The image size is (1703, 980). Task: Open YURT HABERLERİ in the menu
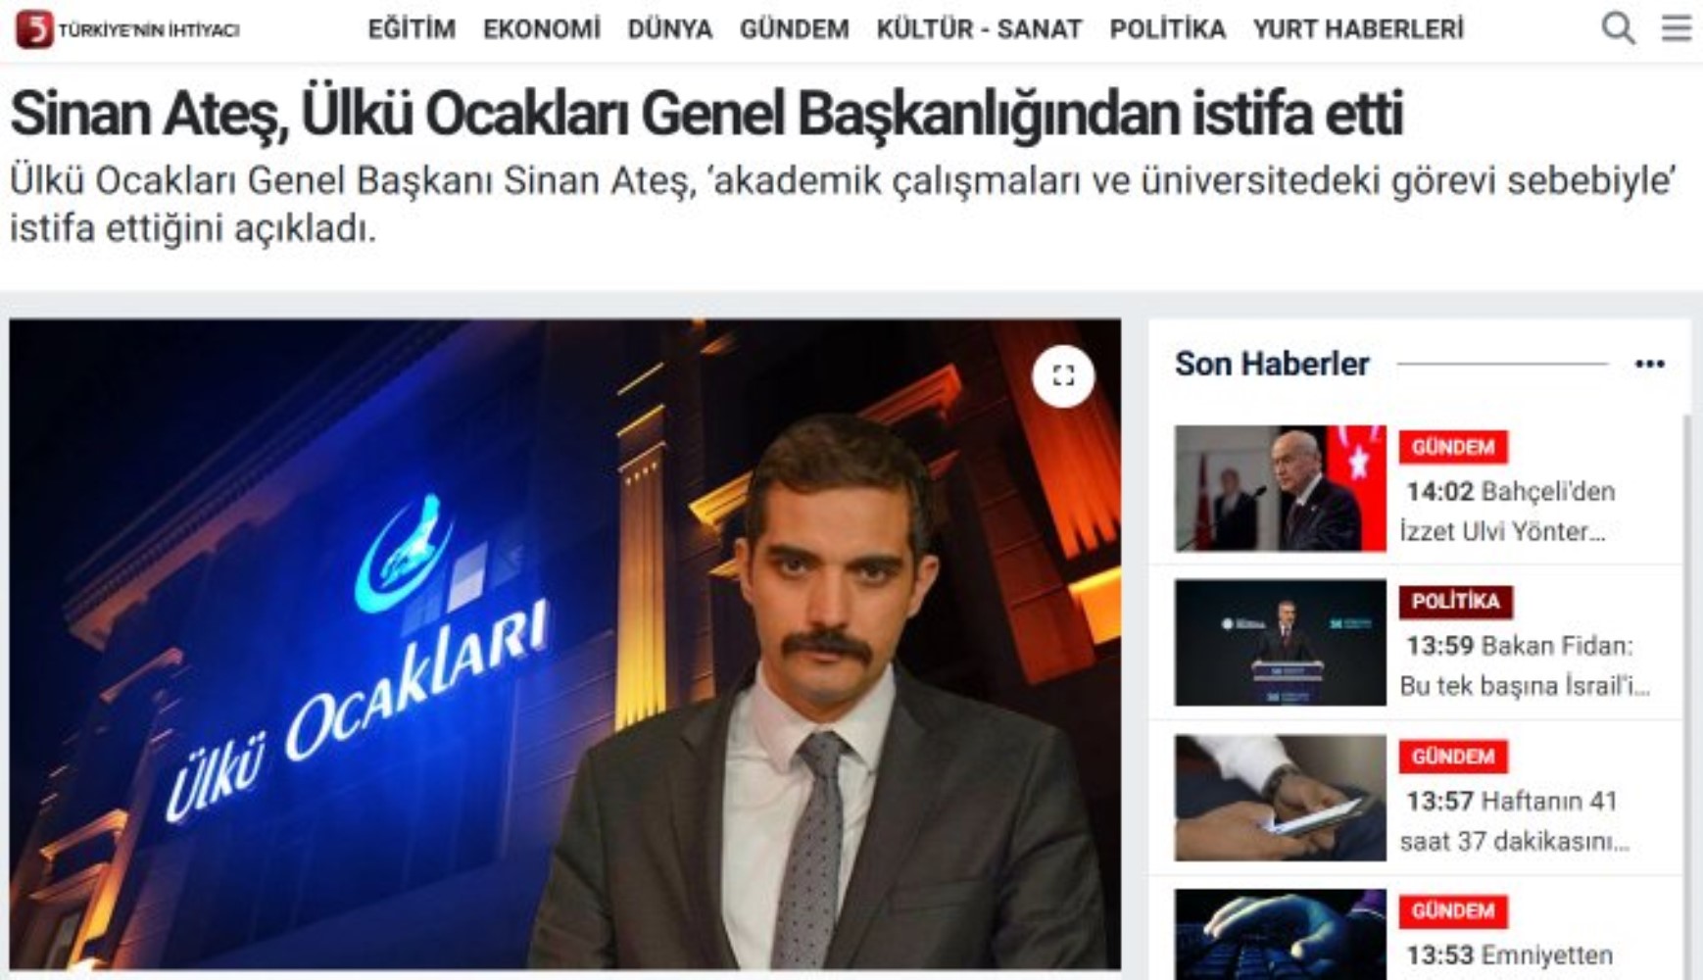tap(1358, 29)
